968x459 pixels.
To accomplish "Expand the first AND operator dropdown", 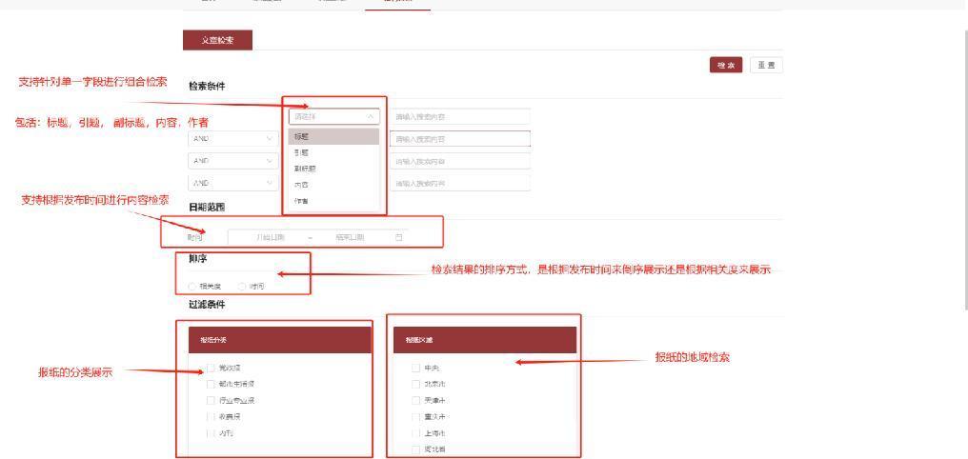I will 232,137.
